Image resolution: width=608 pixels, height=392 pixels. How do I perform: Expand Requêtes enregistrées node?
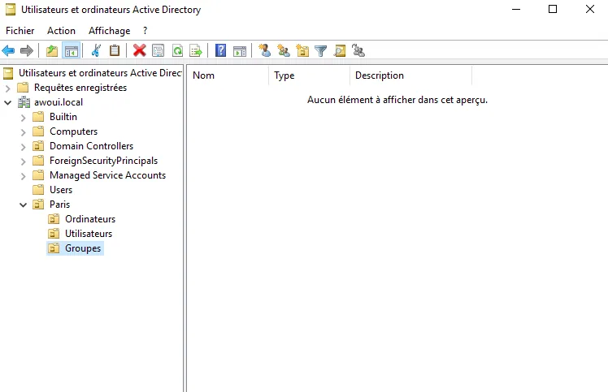point(8,88)
